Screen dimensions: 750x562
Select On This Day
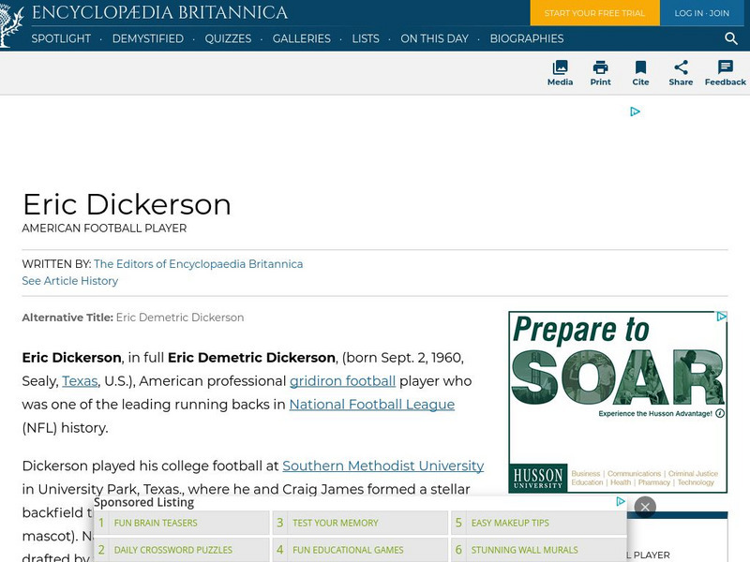click(434, 39)
